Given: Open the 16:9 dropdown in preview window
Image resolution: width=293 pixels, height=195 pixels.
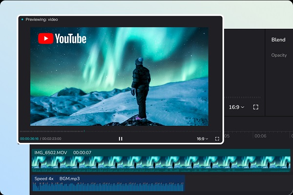Looking at the screenshot, I should coord(202,139).
